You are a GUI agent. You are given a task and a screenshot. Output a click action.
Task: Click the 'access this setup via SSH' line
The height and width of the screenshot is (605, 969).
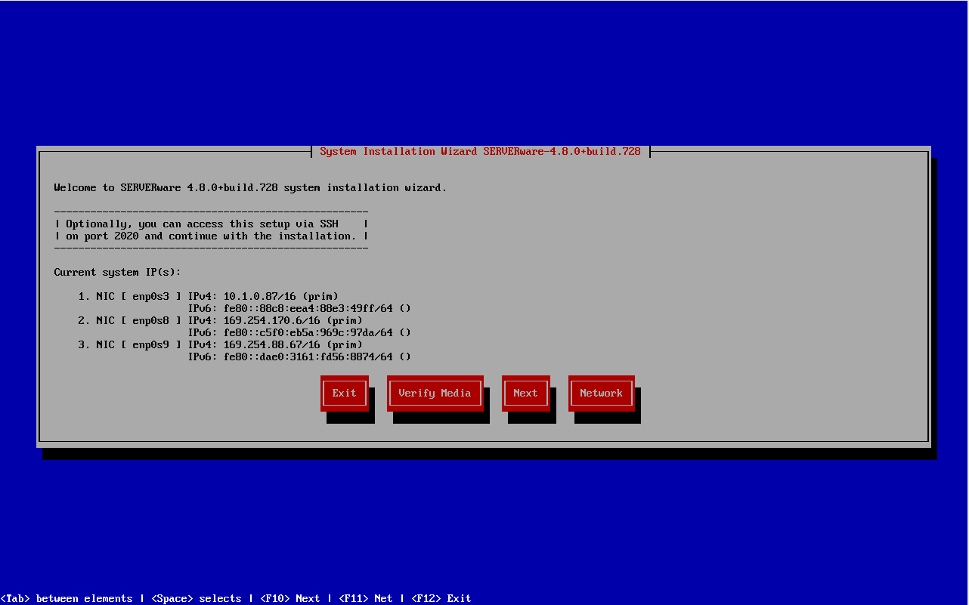[x=212, y=224]
